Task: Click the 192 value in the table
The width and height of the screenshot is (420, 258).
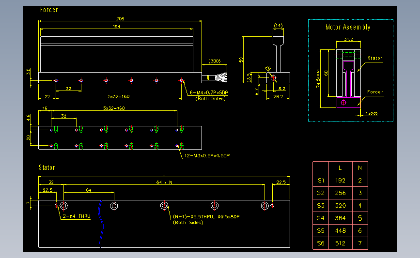Action: (x=341, y=181)
